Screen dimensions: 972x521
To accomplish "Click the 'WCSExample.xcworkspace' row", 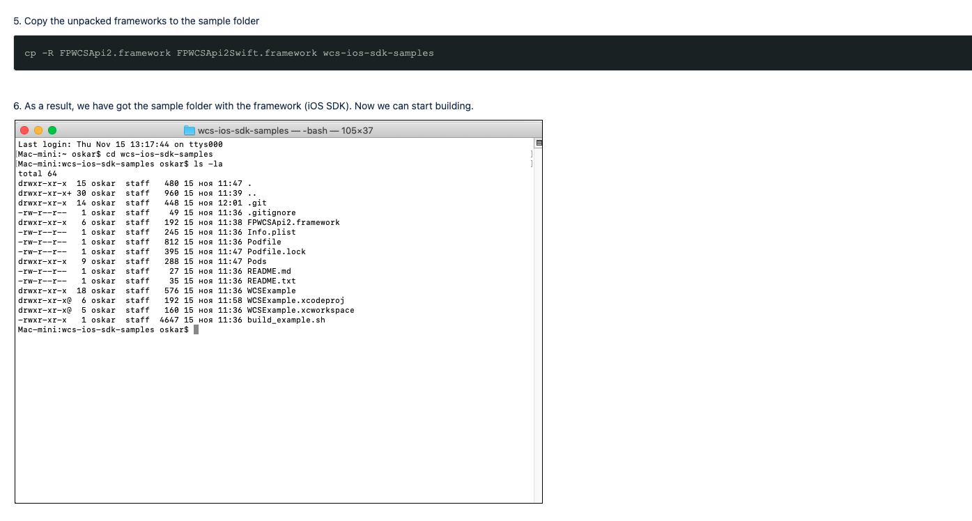I will [x=186, y=310].
